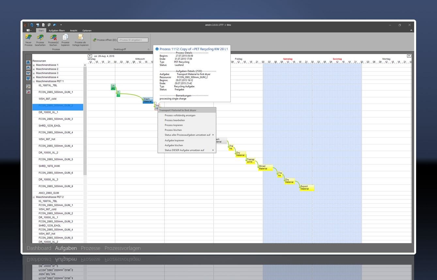Expand Maschinenstrasse 4 tree node
The height and width of the screenshot is (280, 437).
pyautogui.click(x=34, y=77)
